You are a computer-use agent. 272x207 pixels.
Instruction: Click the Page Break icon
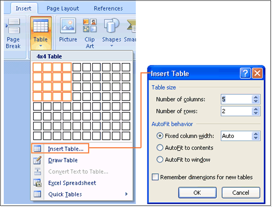(x=13, y=26)
